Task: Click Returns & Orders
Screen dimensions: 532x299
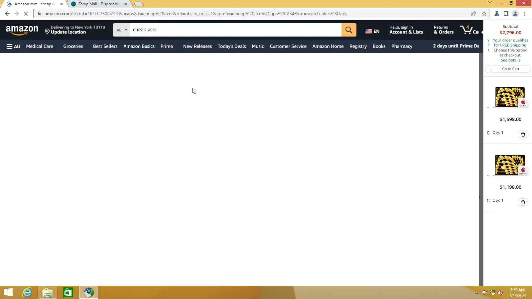Action: pos(444,30)
